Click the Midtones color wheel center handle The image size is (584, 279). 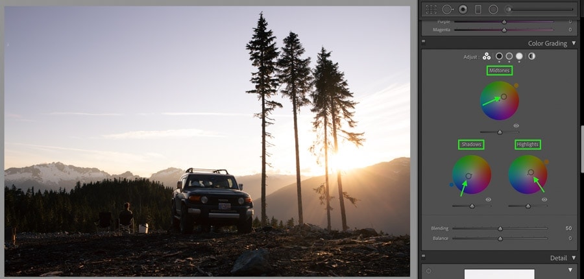coord(504,97)
